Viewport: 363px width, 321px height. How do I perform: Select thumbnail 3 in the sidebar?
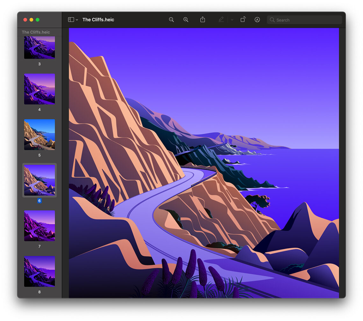(39, 47)
